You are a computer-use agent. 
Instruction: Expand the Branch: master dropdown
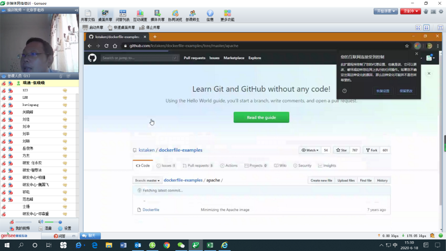coord(147,180)
